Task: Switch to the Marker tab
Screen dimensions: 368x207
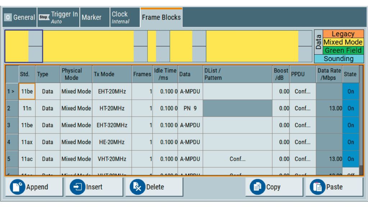Action: [x=91, y=17]
